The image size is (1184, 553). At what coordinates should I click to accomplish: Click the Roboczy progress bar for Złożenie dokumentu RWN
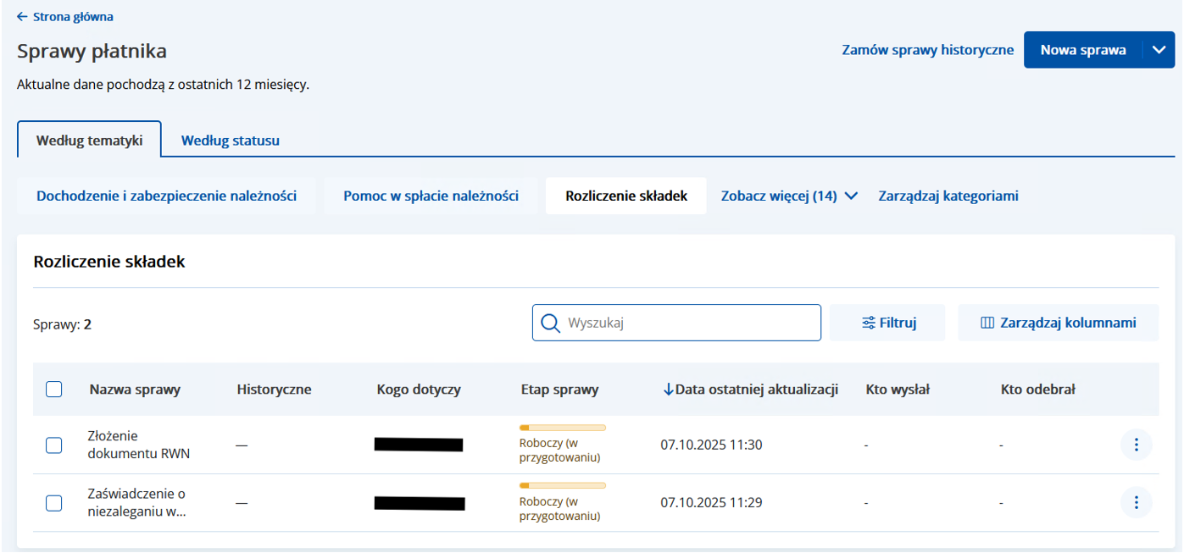562,428
